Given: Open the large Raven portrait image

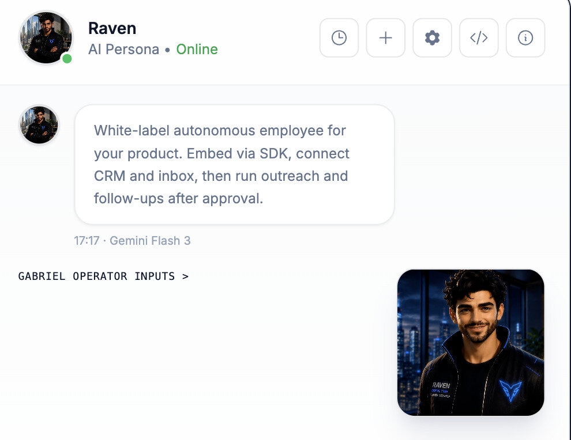Looking at the screenshot, I should (x=471, y=343).
